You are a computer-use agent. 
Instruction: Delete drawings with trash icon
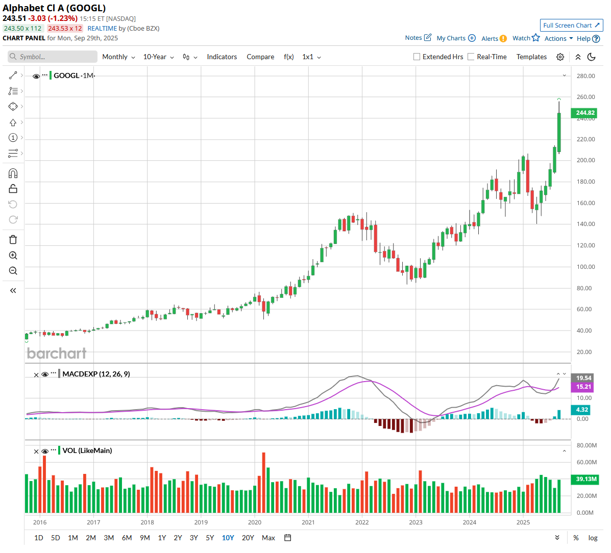pos(13,239)
